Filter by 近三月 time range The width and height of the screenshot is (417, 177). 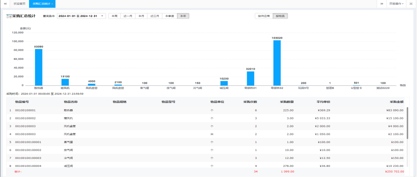[154, 16]
